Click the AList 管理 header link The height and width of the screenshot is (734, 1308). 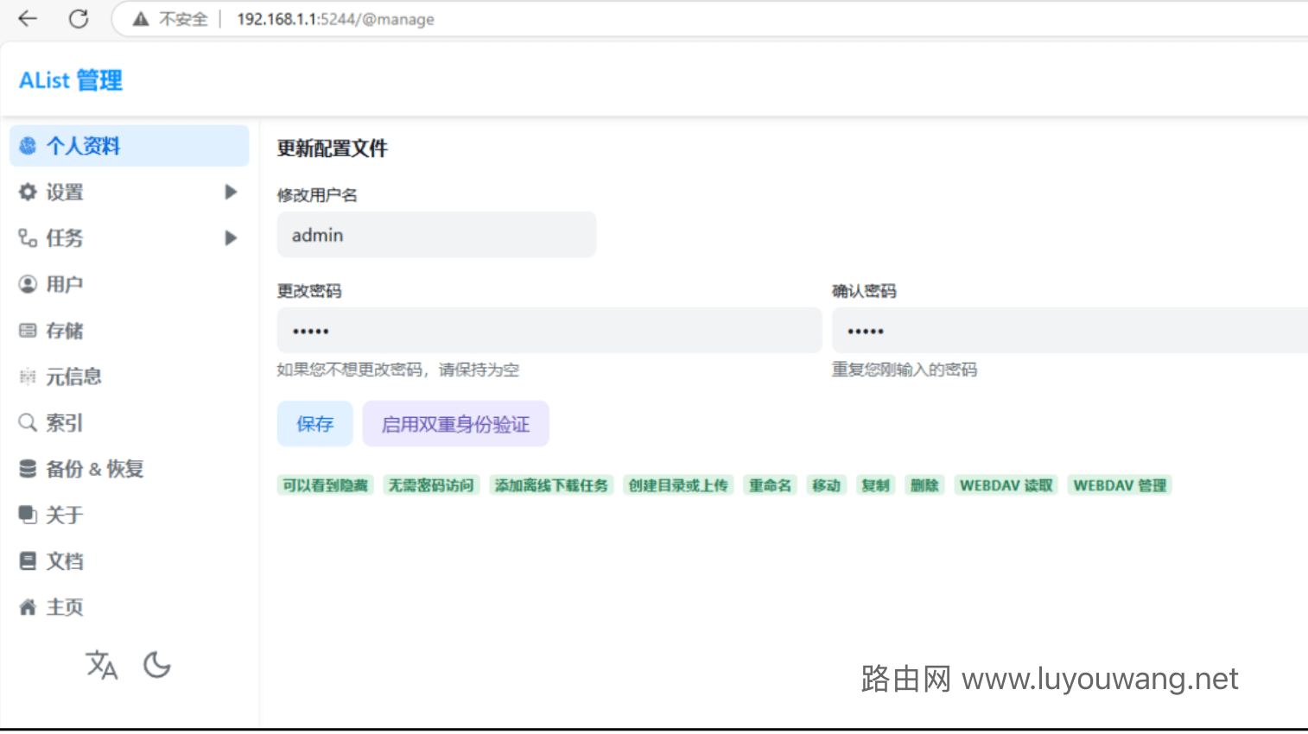pyautogui.click(x=69, y=80)
